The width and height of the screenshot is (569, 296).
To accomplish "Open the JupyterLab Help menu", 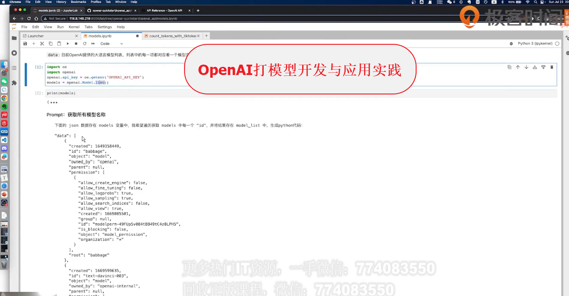I will tap(121, 27).
